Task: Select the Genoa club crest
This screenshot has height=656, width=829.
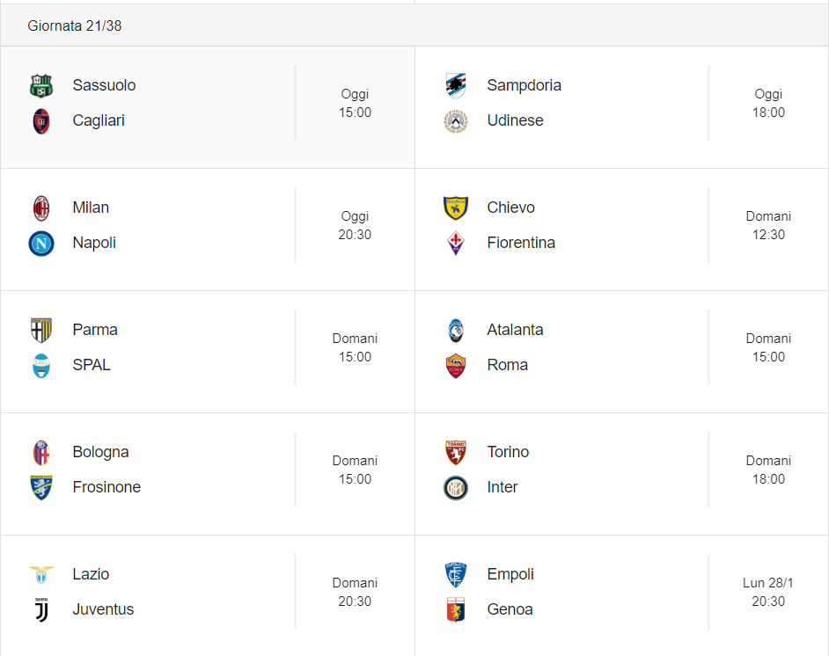Action: coord(456,610)
